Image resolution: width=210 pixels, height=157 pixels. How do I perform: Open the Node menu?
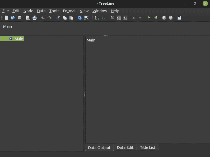point(28,11)
